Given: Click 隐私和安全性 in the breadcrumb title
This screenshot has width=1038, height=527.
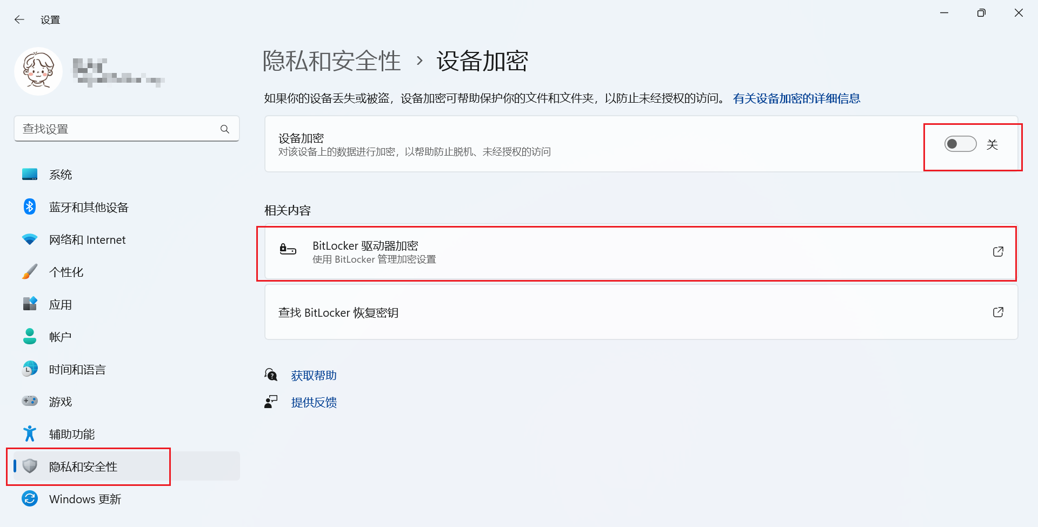Looking at the screenshot, I should click(x=331, y=61).
